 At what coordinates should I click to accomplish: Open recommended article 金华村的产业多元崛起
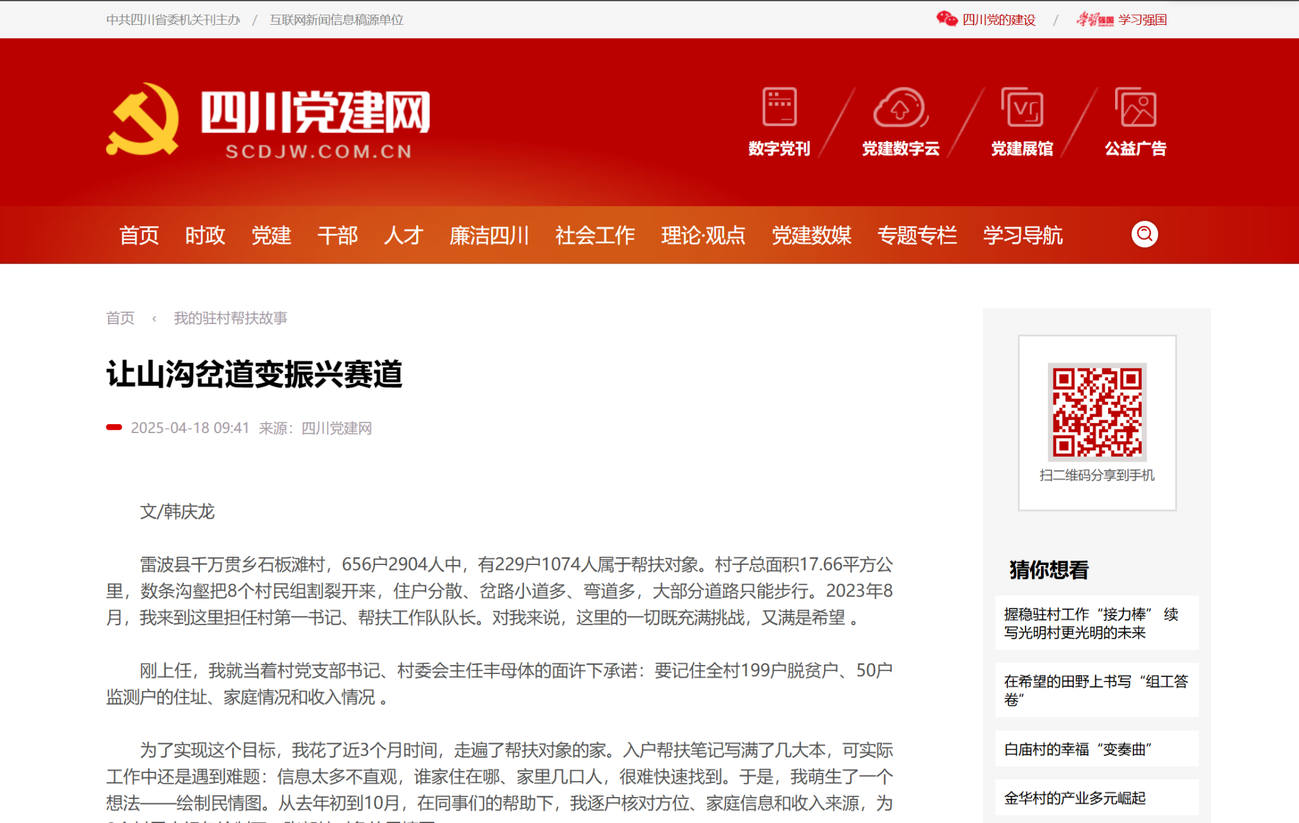(x=1097, y=798)
